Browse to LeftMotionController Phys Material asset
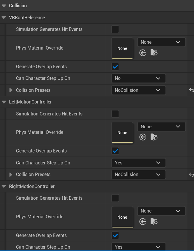Viewport: 194px width, 251px height. 154,137
